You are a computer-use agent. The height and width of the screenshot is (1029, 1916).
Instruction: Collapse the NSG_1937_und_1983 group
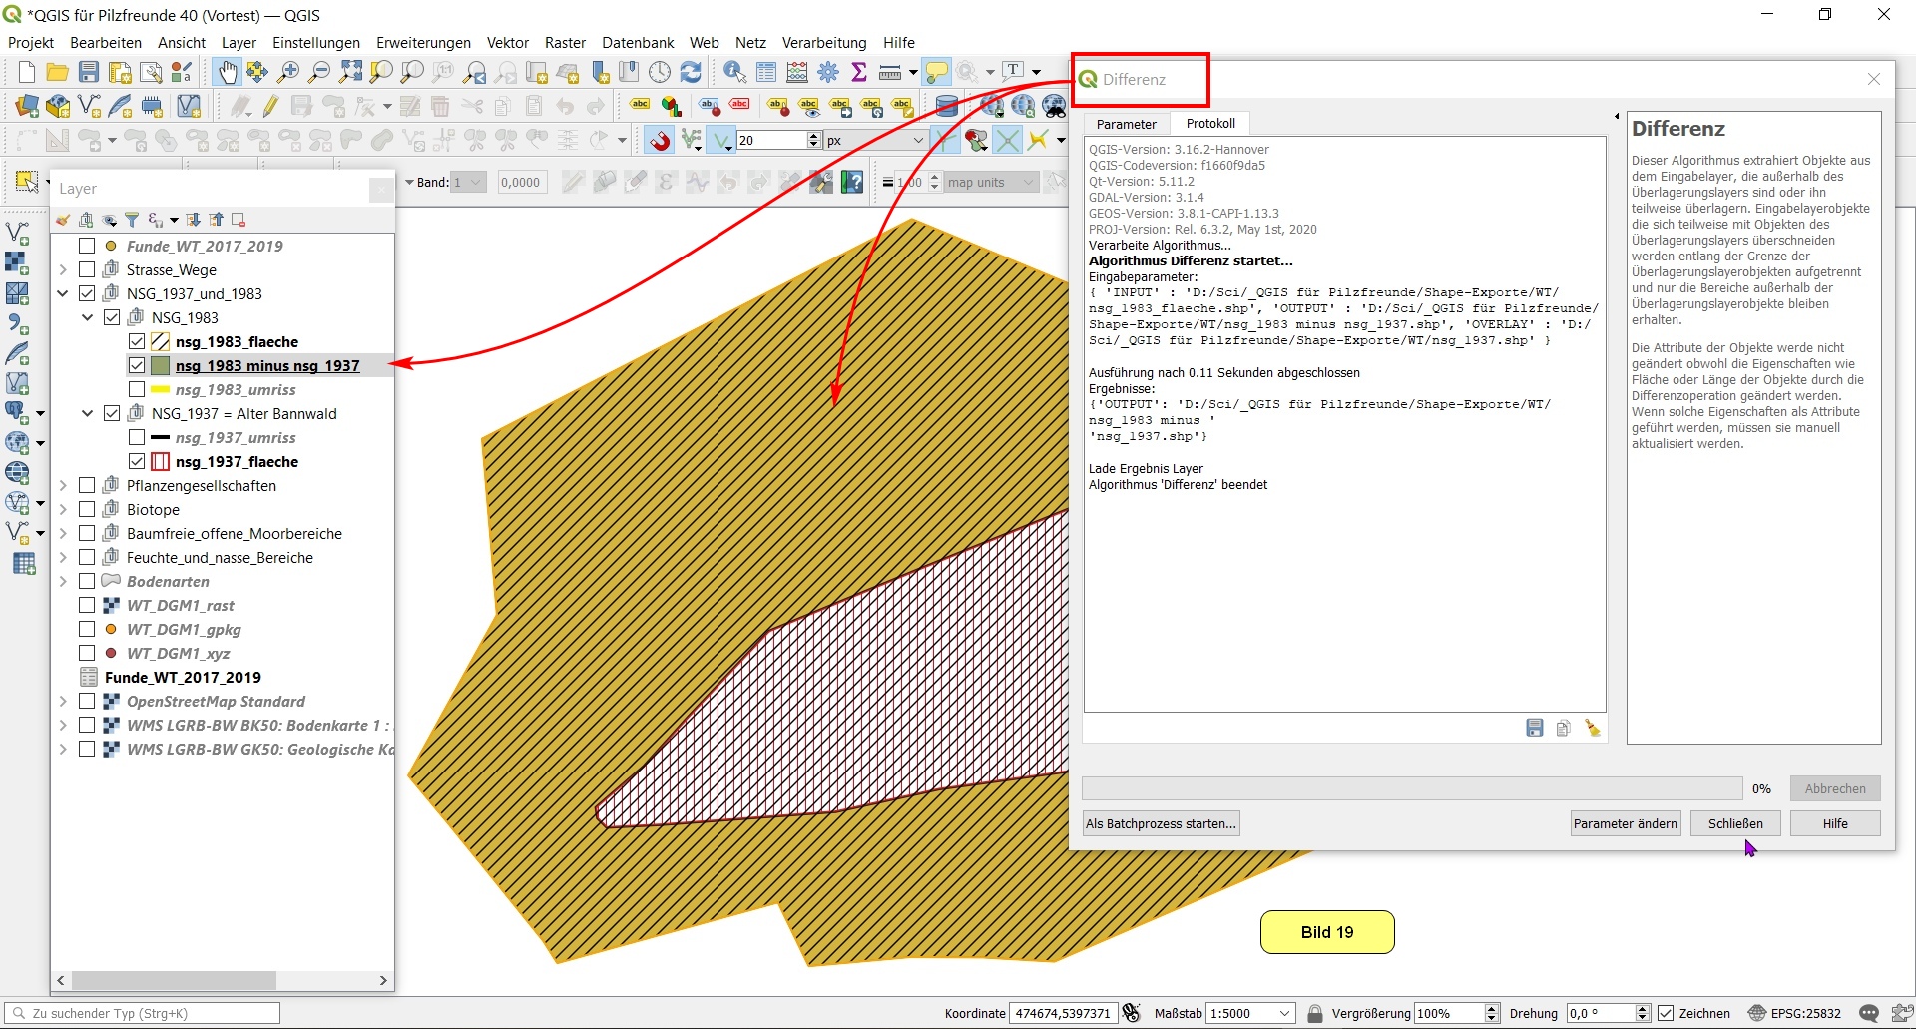tap(63, 294)
